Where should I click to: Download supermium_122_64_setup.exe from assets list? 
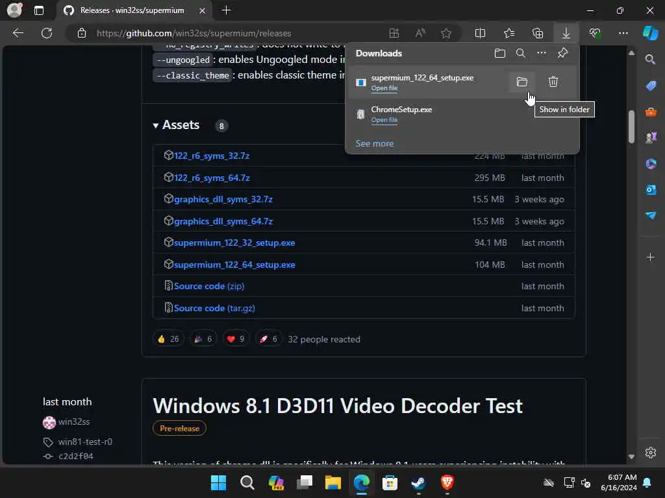click(x=234, y=265)
